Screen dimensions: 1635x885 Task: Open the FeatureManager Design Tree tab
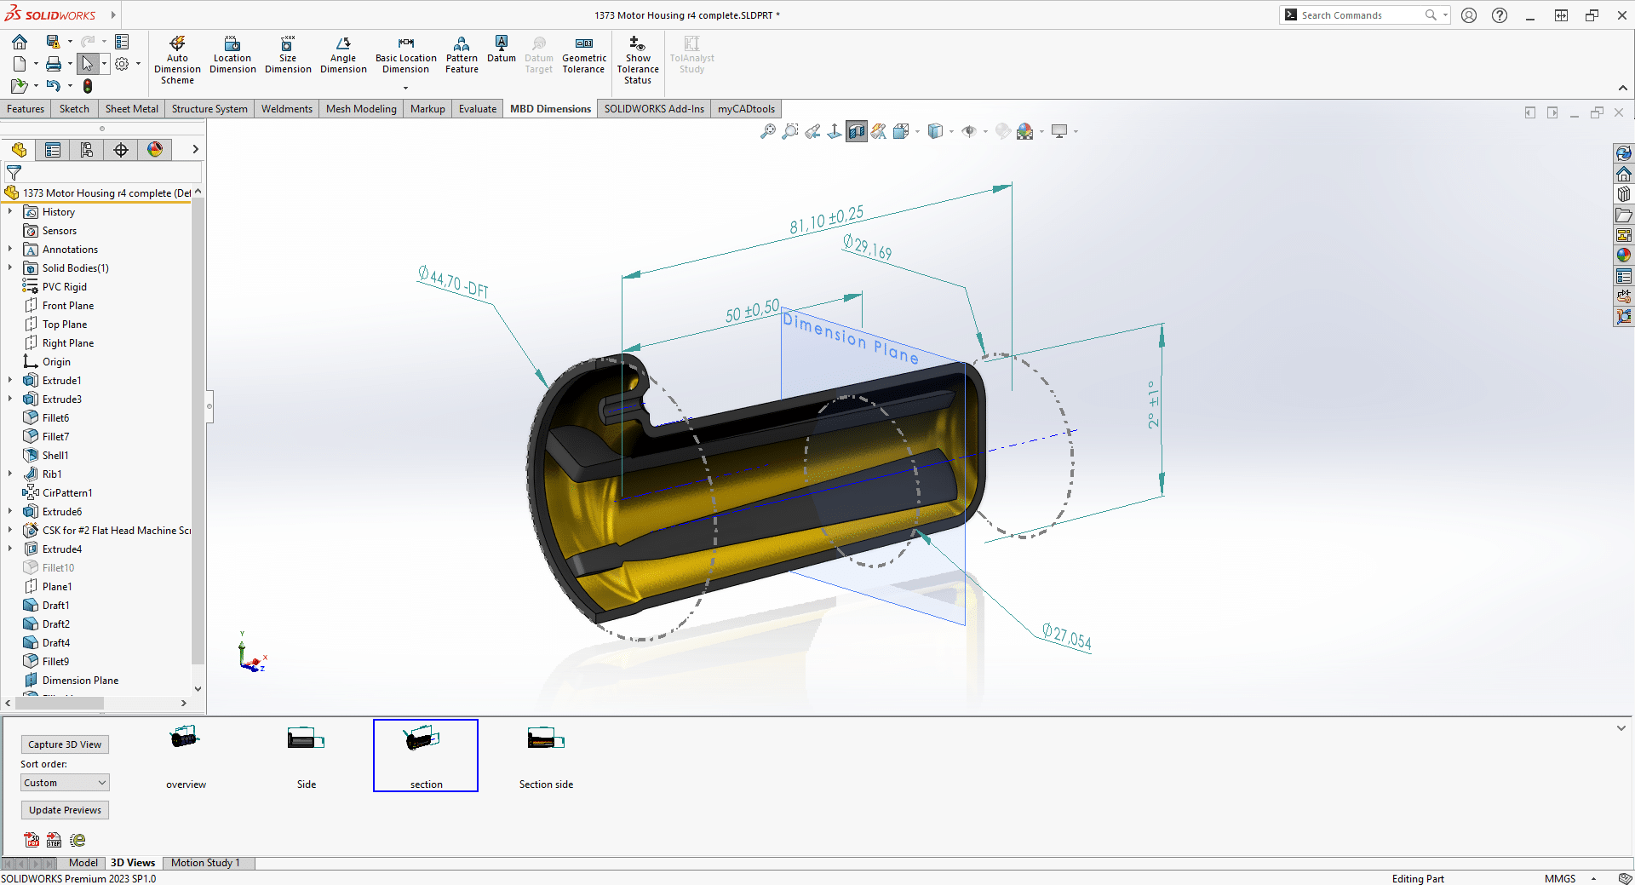point(19,150)
